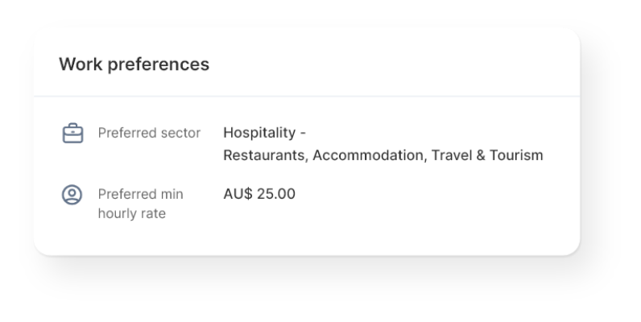The height and width of the screenshot is (322, 641).
Task: Click the Preferred min hourly rate label
Action: [141, 204]
